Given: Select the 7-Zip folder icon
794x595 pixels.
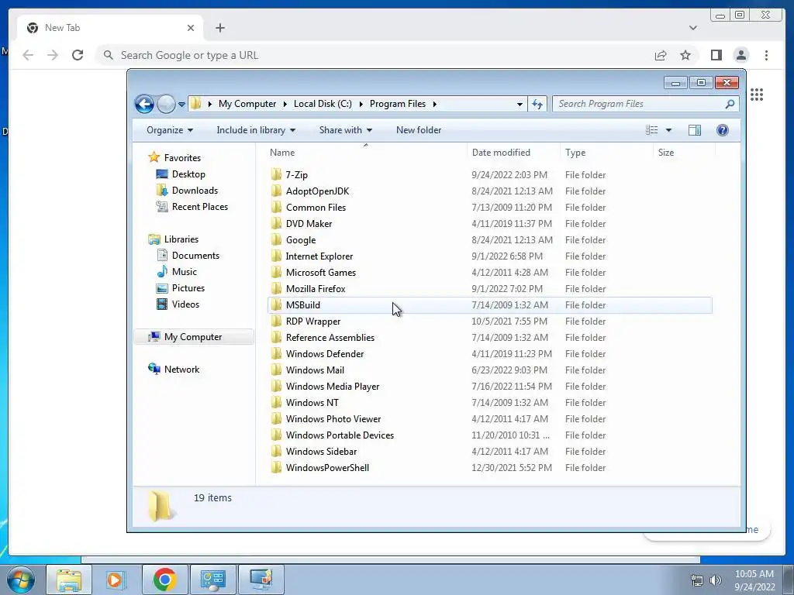Looking at the screenshot, I should [x=276, y=174].
